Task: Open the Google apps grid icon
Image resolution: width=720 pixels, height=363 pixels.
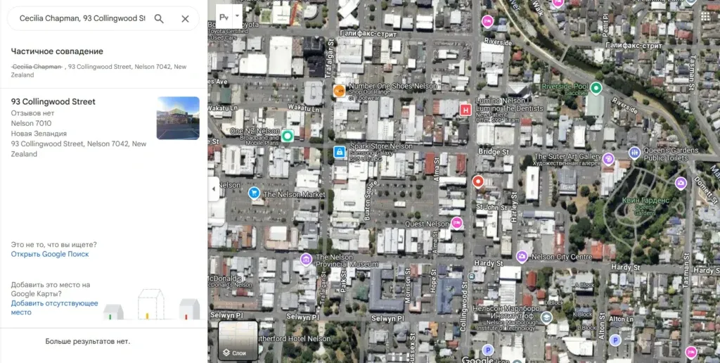Action: [705, 17]
